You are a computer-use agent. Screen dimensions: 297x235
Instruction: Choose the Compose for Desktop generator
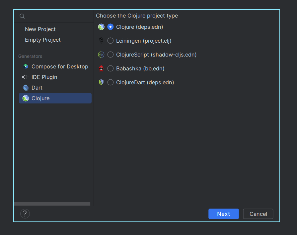[55, 66]
